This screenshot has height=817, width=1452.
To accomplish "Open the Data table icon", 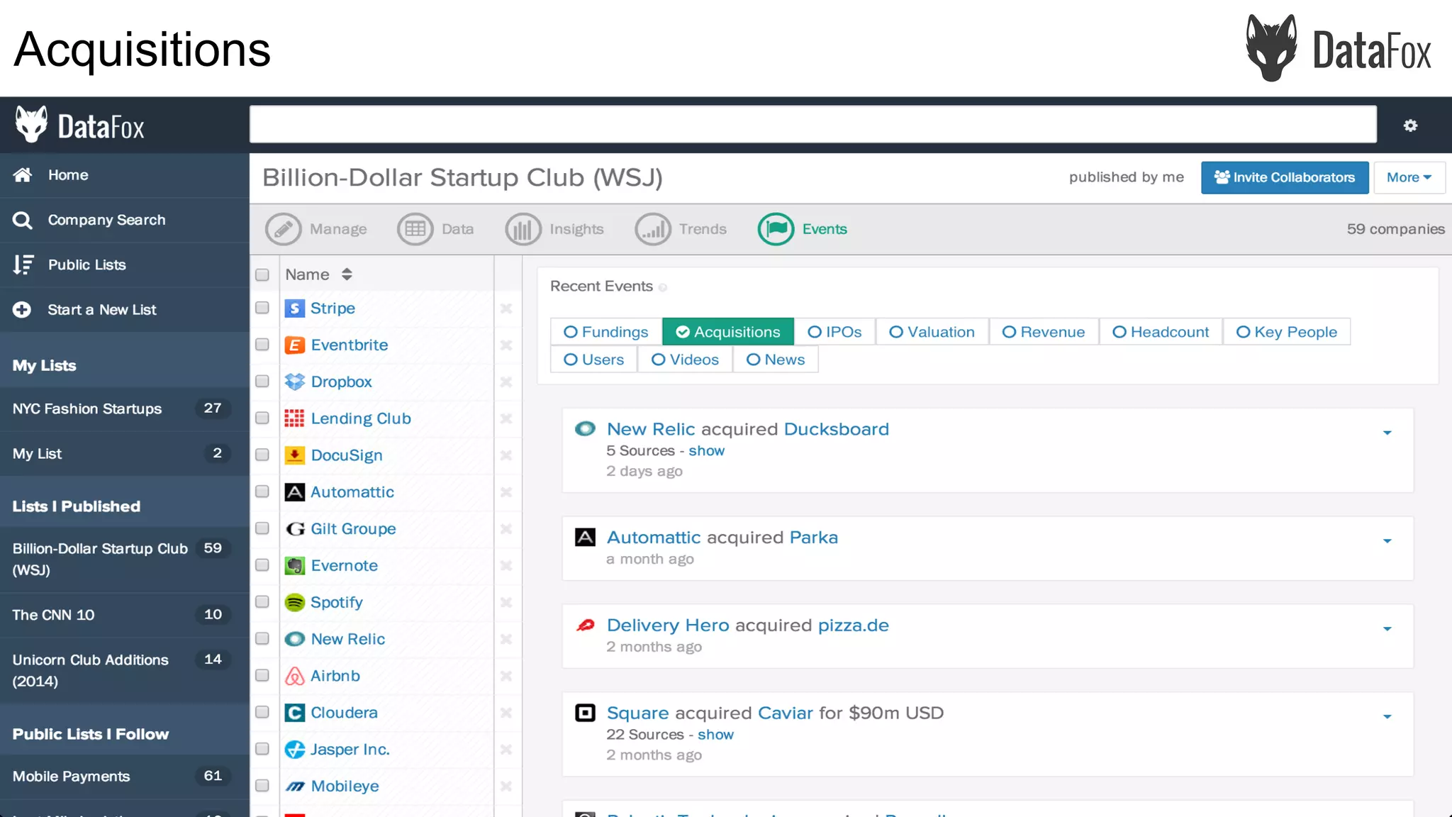I will 415,229.
